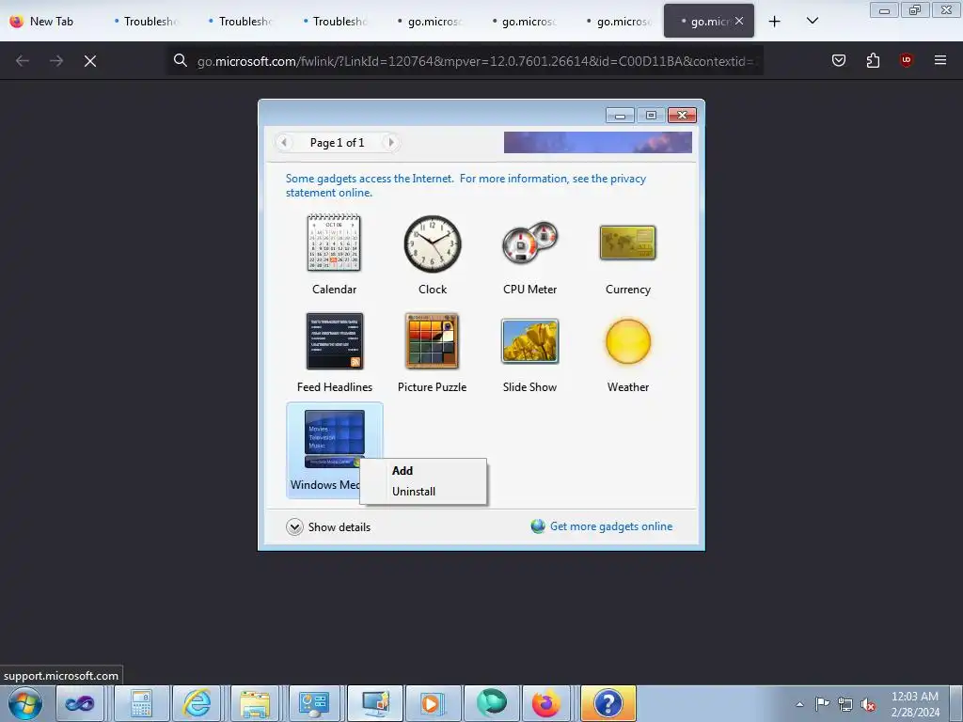Open the Extensions puzzle icon
The width and height of the screenshot is (963, 722).
coord(873,60)
